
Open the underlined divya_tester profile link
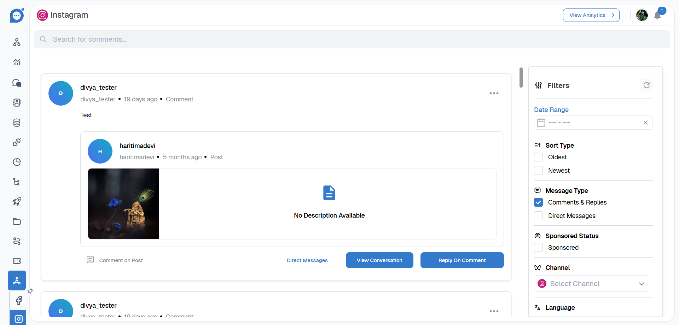(98, 99)
